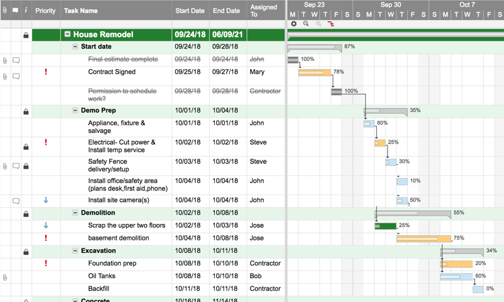Collapse the Excavation section
This screenshot has width=504, height=302.
click(76, 251)
